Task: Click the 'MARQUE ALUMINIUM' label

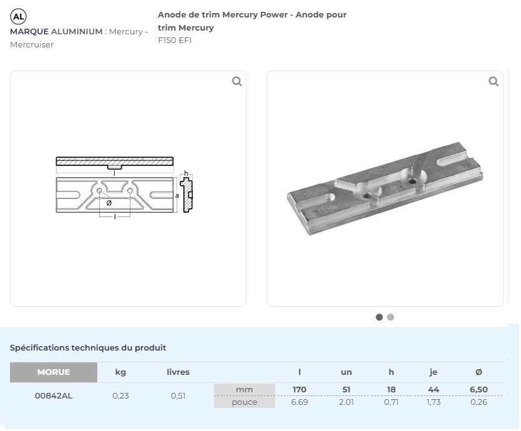Action: 56,32
